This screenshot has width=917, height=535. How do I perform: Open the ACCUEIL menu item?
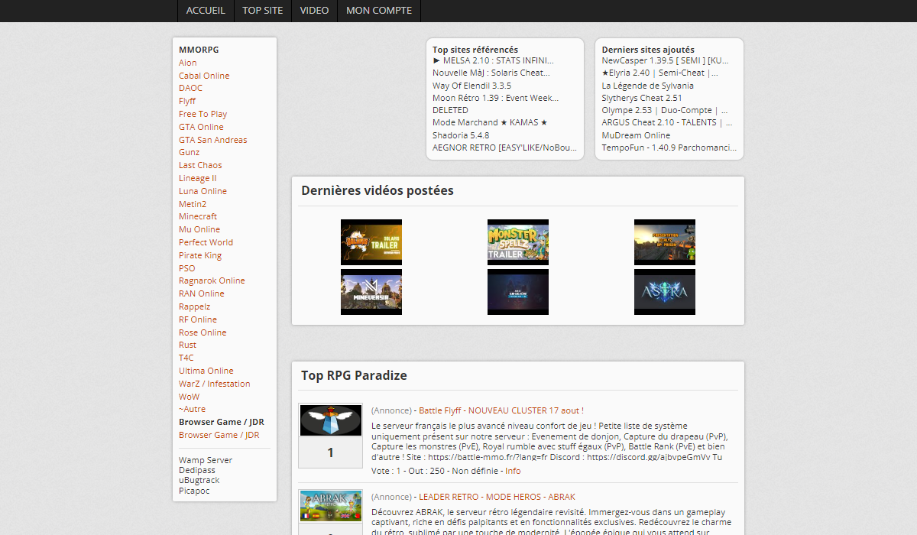click(205, 11)
